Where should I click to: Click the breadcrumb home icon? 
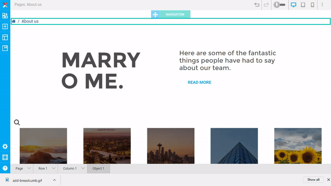click(x=14, y=21)
